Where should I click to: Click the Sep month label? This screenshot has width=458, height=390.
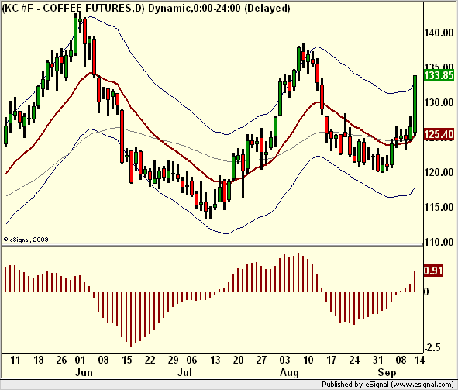pyautogui.click(x=387, y=372)
